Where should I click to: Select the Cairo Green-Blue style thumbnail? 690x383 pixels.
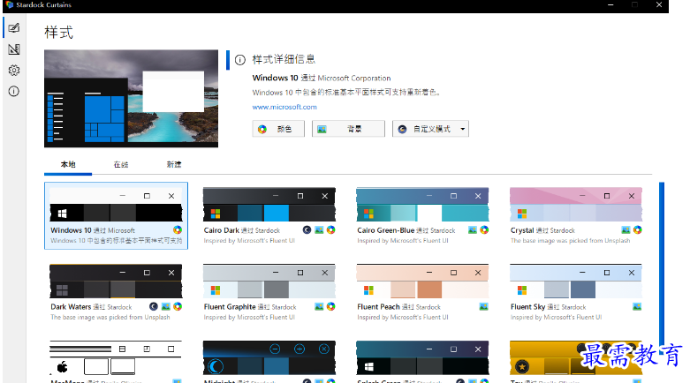[422, 205]
